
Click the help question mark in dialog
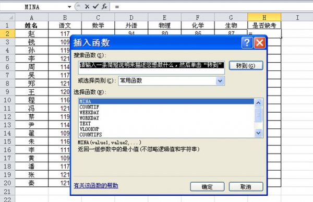(x=247, y=43)
